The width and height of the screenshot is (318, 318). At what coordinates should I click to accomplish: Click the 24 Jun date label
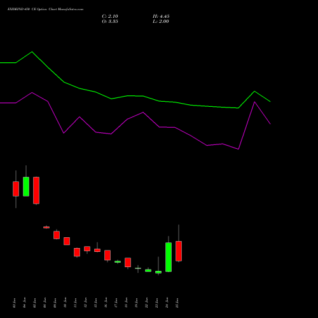coord(167,303)
